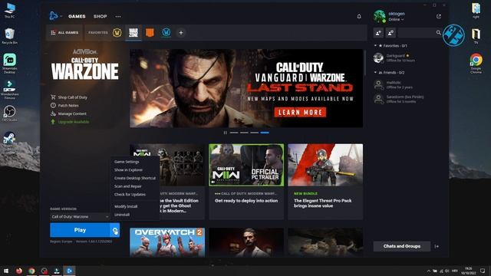Image resolution: width=491 pixels, height=276 pixels.
Task: Expand the Online status dropdown
Action: (x=396, y=19)
